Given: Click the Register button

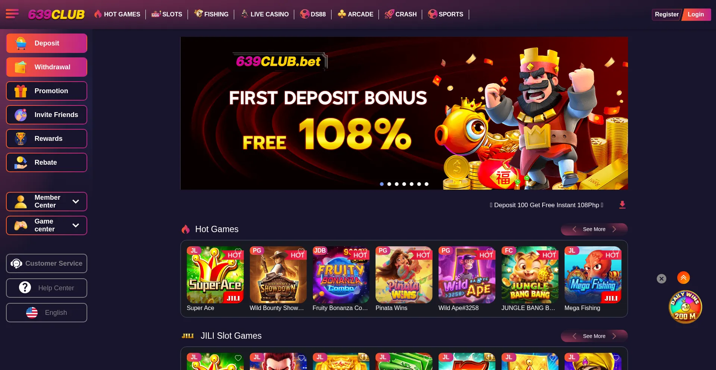Looking at the screenshot, I should pos(666,14).
